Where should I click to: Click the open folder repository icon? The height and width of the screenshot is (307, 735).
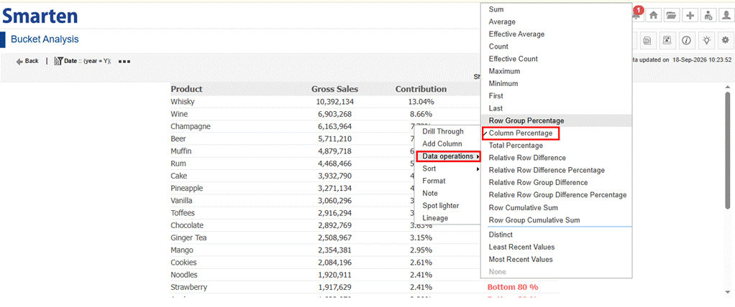(671, 15)
